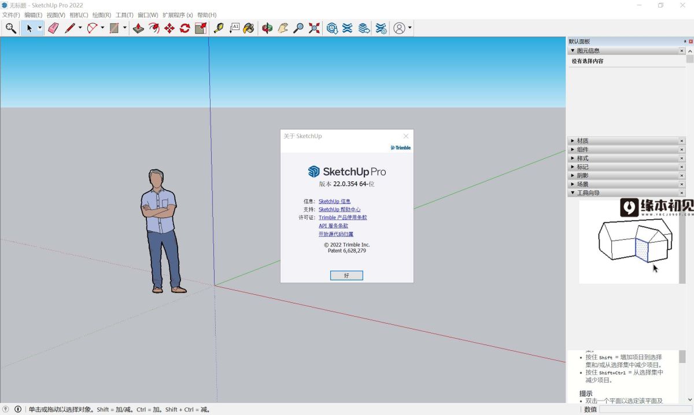Select the Scale tool
The image size is (694, 415).
pos(201,28)
